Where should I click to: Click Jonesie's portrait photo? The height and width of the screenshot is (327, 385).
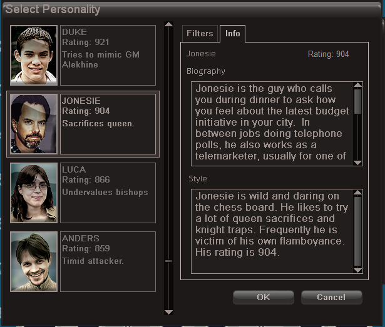(x=34, y=124)
